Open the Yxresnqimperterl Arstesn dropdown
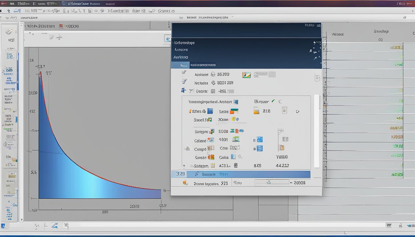415x237 pixels. click(236, 102)
